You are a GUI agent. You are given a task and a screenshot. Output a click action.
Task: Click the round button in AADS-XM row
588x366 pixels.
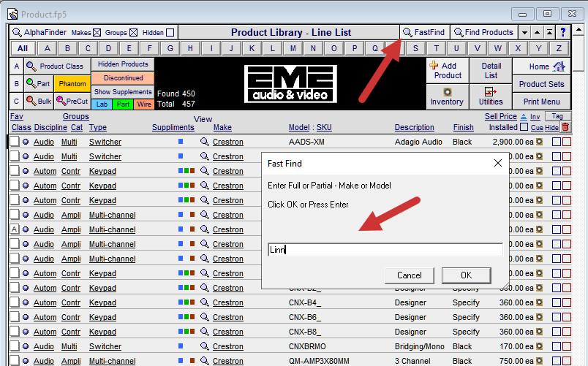26,142
